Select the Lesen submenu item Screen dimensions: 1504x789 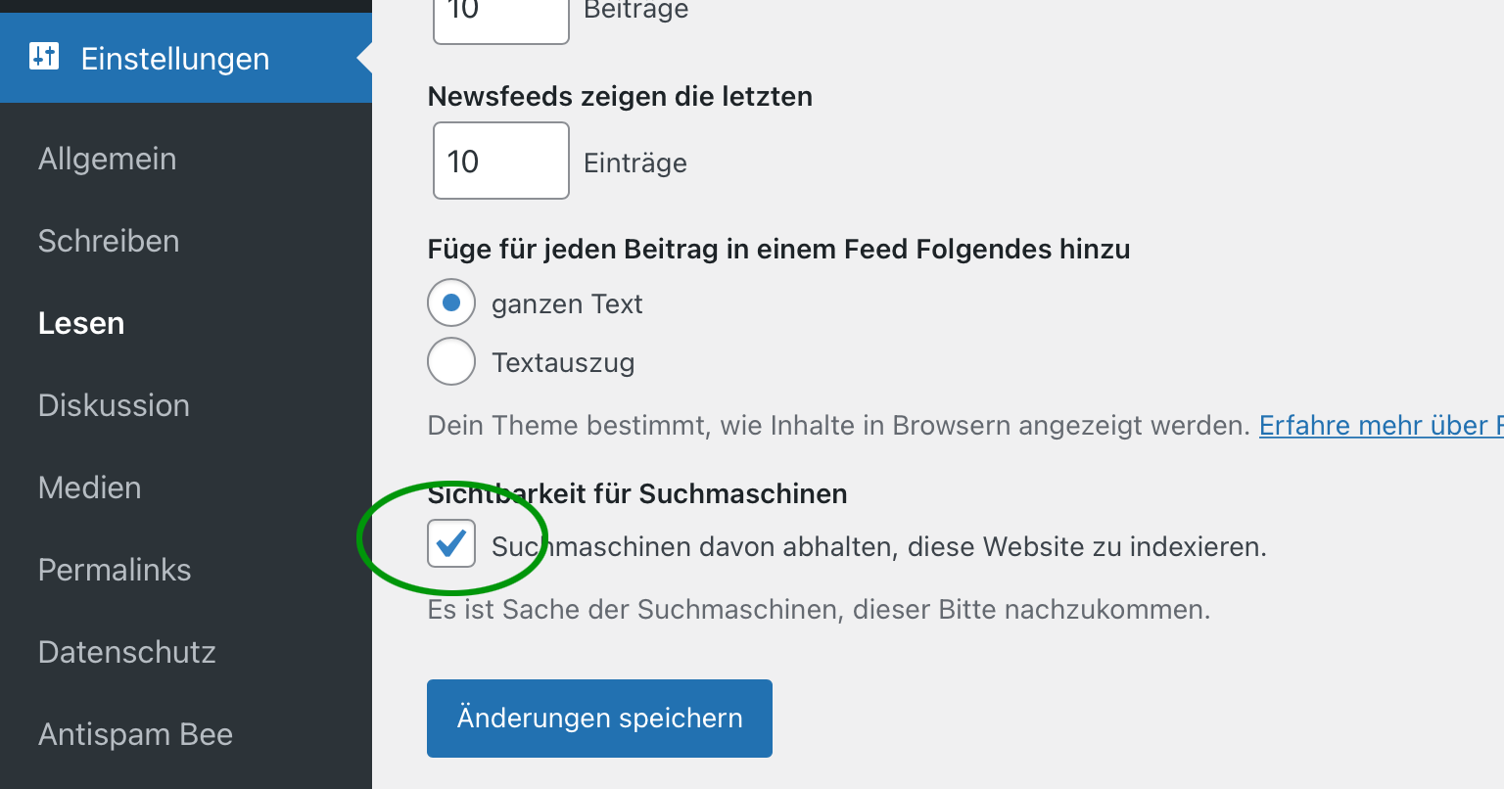click(x=81, y=323)
